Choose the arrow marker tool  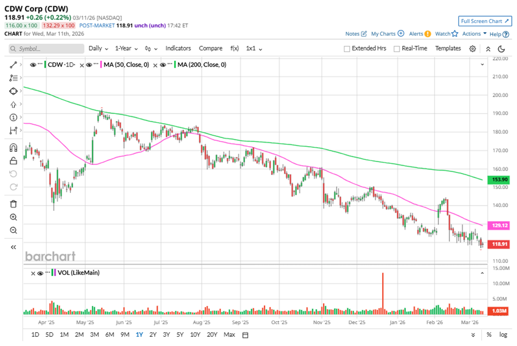coord(13,104)
